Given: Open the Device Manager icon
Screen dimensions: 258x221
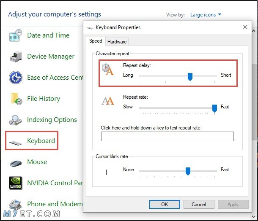Looking at the screenshot, I should pyautogui.click(x=16, y=57).
